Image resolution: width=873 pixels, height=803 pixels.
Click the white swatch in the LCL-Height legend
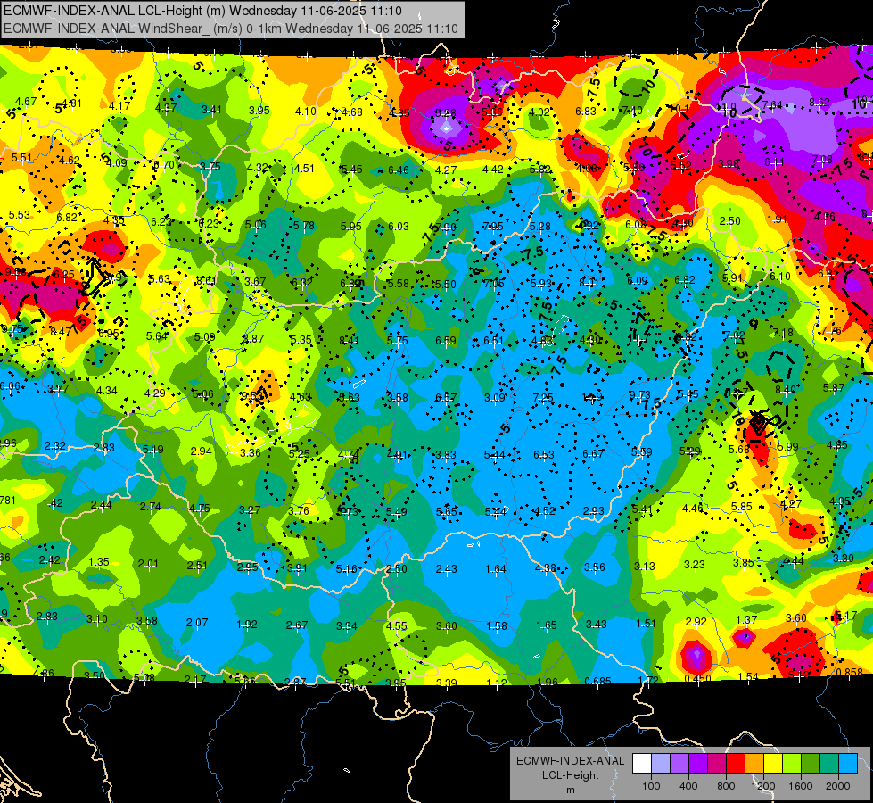[x=642, y=764]
